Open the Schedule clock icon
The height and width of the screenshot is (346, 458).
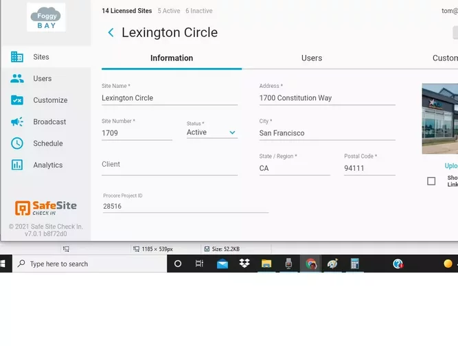(17, 143)
